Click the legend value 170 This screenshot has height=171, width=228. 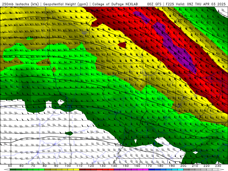coord(149,166)
